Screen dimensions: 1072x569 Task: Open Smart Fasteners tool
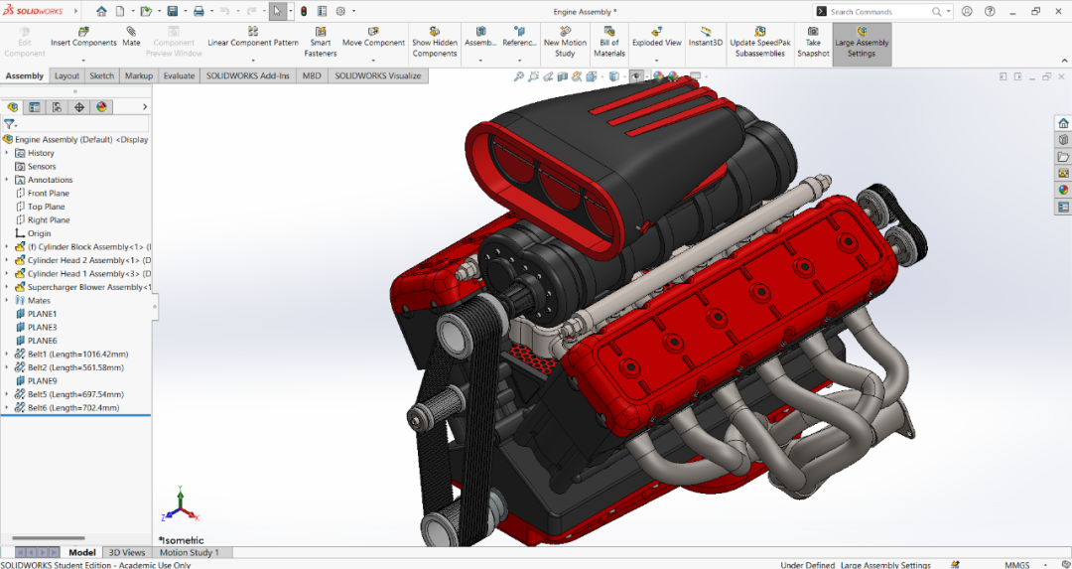320,42
